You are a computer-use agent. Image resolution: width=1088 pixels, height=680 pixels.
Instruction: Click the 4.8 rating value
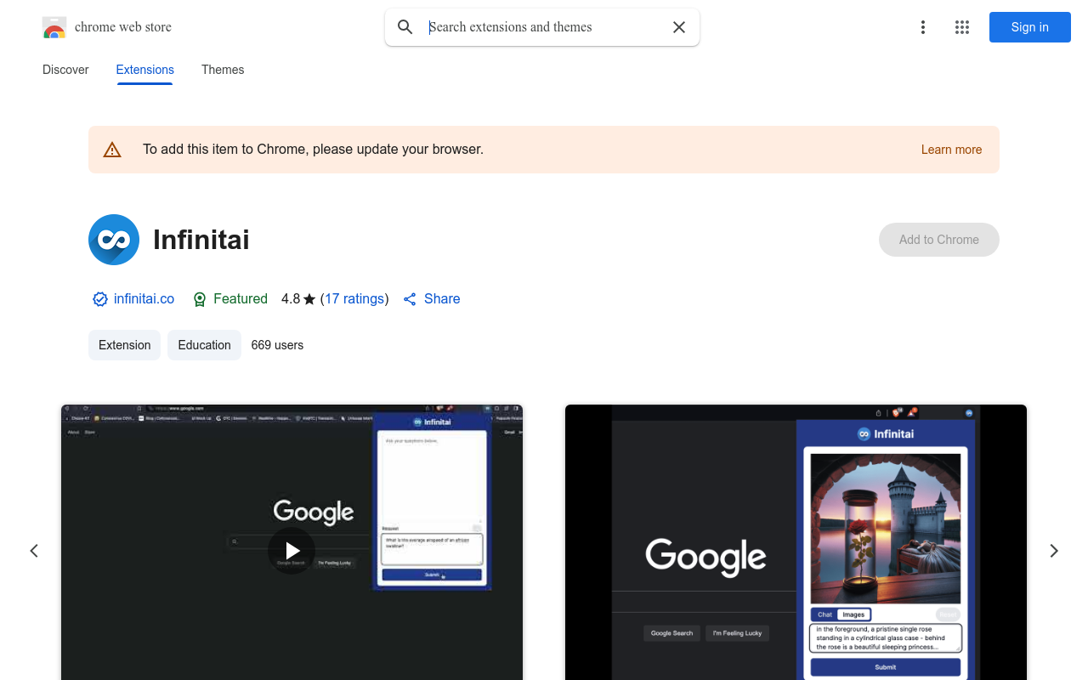(291, 299)
